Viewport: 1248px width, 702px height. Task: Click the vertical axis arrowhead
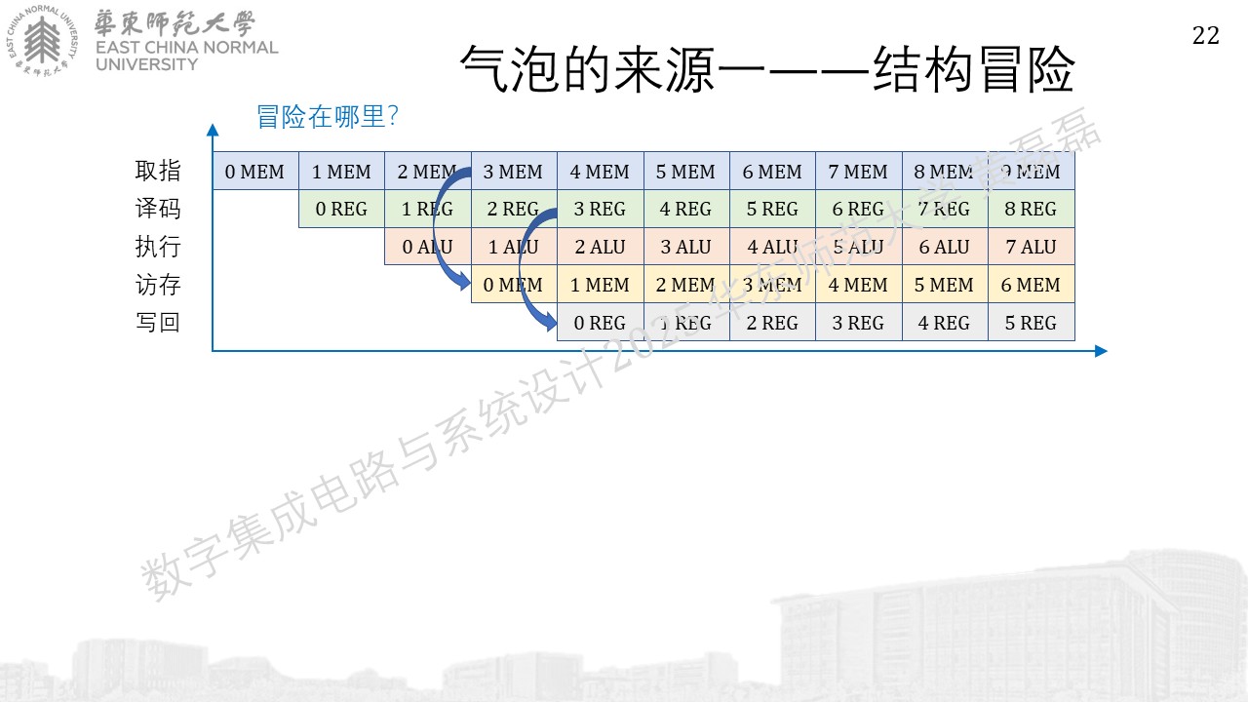click(x=213, y=129)
